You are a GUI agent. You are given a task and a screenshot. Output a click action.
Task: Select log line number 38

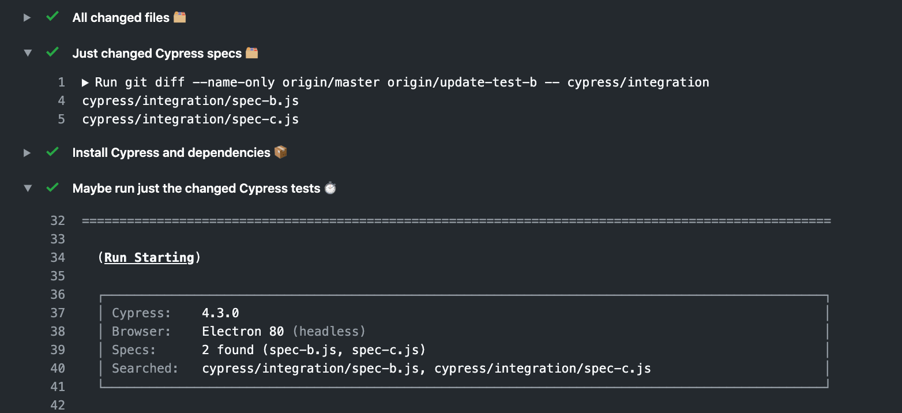pyautogui.click(x=58, y=331)
